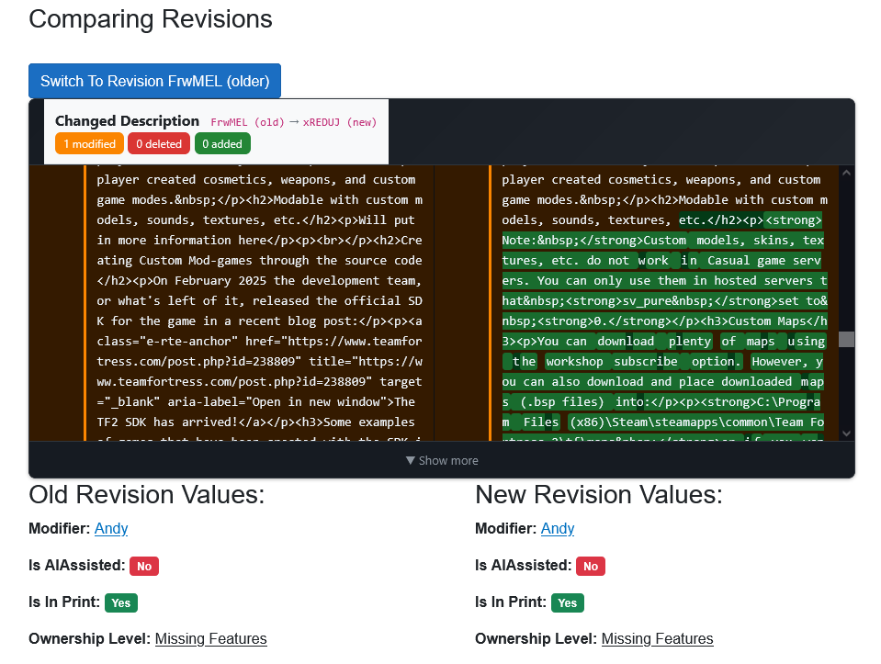Click 'Yes' badge for old Is In Print
Image resolution: width=881 pixels, height=664 pixels.
pyautogui.click(x=120, y=602)
